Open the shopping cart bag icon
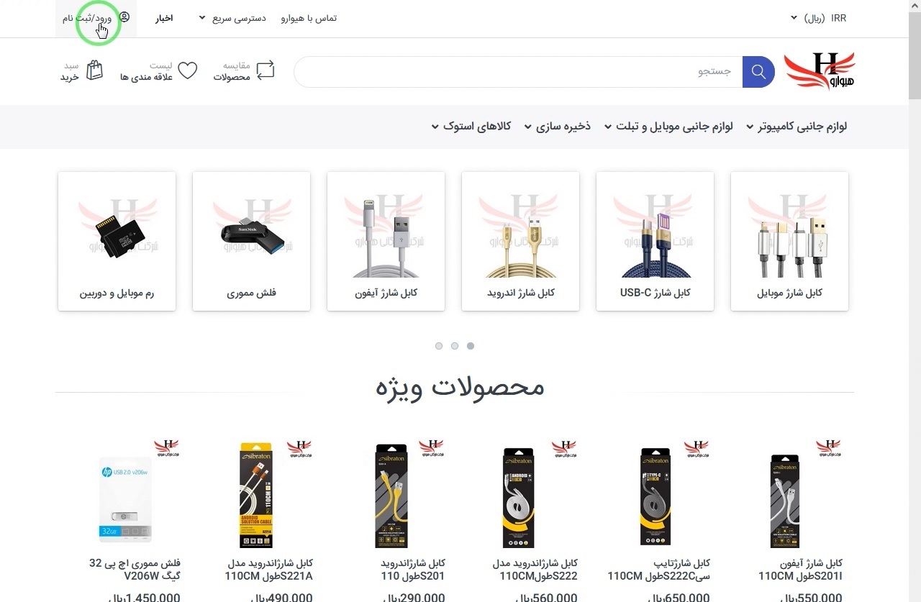 [94, 70]
